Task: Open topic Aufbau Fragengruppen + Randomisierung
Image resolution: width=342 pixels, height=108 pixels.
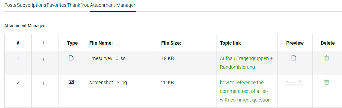Action: click(246, 63)
